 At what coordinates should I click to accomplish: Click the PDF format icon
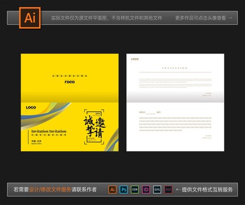click(168, 190)
